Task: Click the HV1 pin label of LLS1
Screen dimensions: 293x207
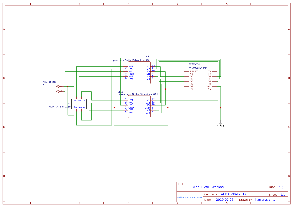Action: (x=131, y=66)
